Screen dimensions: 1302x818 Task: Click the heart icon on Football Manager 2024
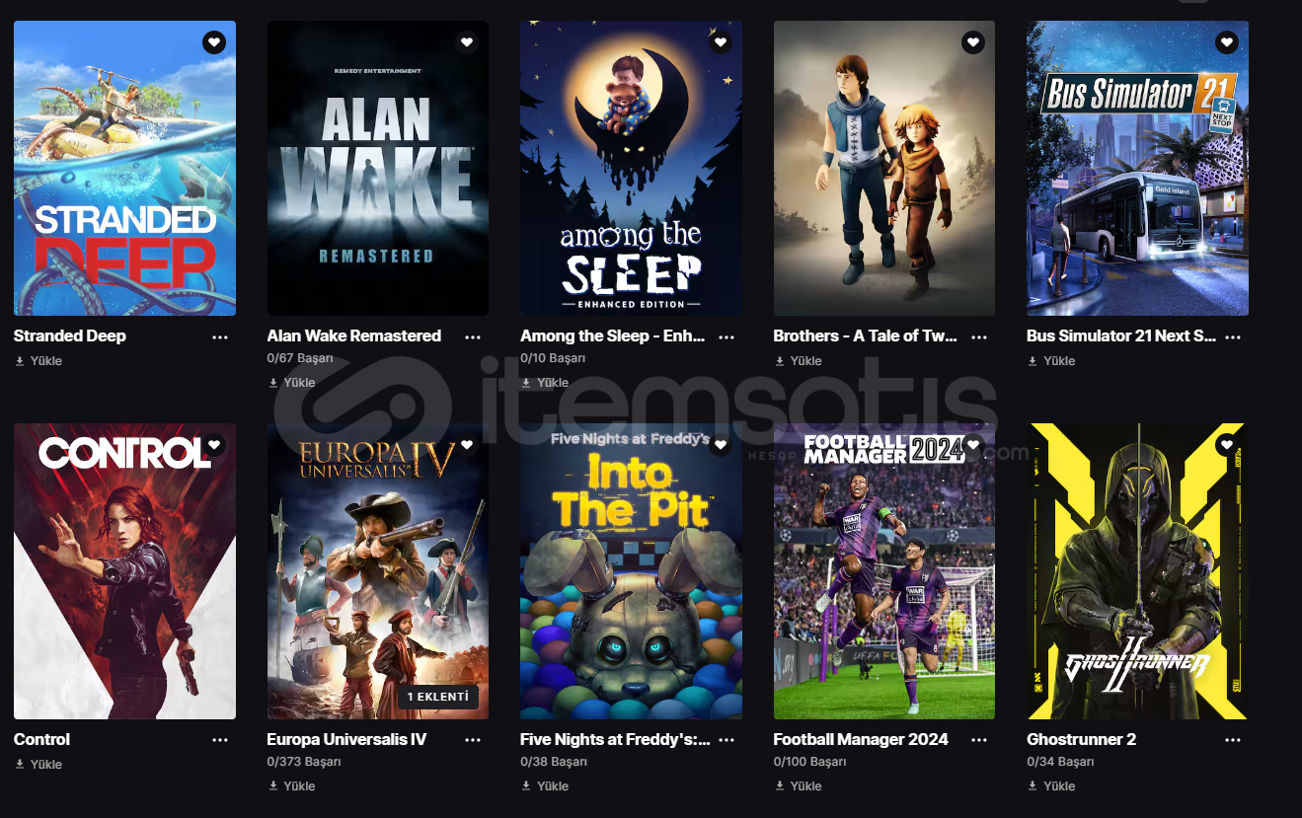973,445
